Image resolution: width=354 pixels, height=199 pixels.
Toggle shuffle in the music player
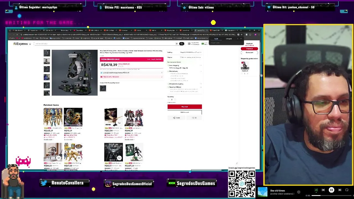coord(316,190)
